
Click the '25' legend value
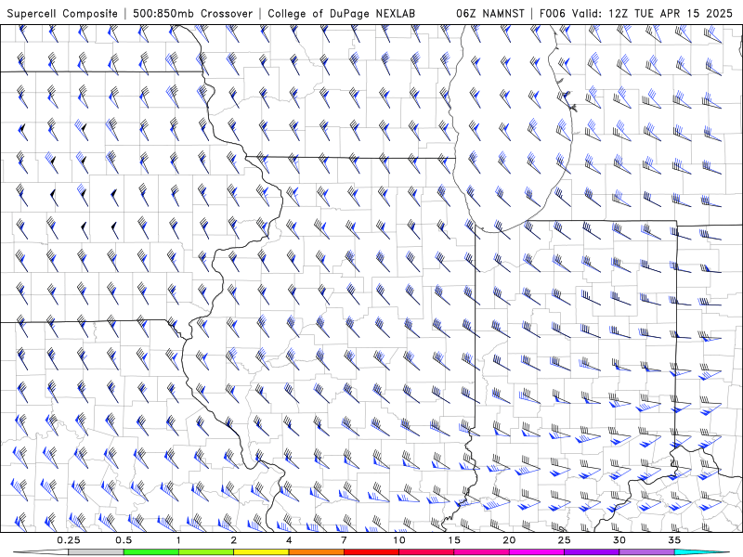coord(564,540)
